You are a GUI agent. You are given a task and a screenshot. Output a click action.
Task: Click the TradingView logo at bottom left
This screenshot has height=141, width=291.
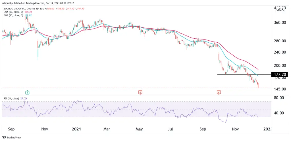pos(11,138)
